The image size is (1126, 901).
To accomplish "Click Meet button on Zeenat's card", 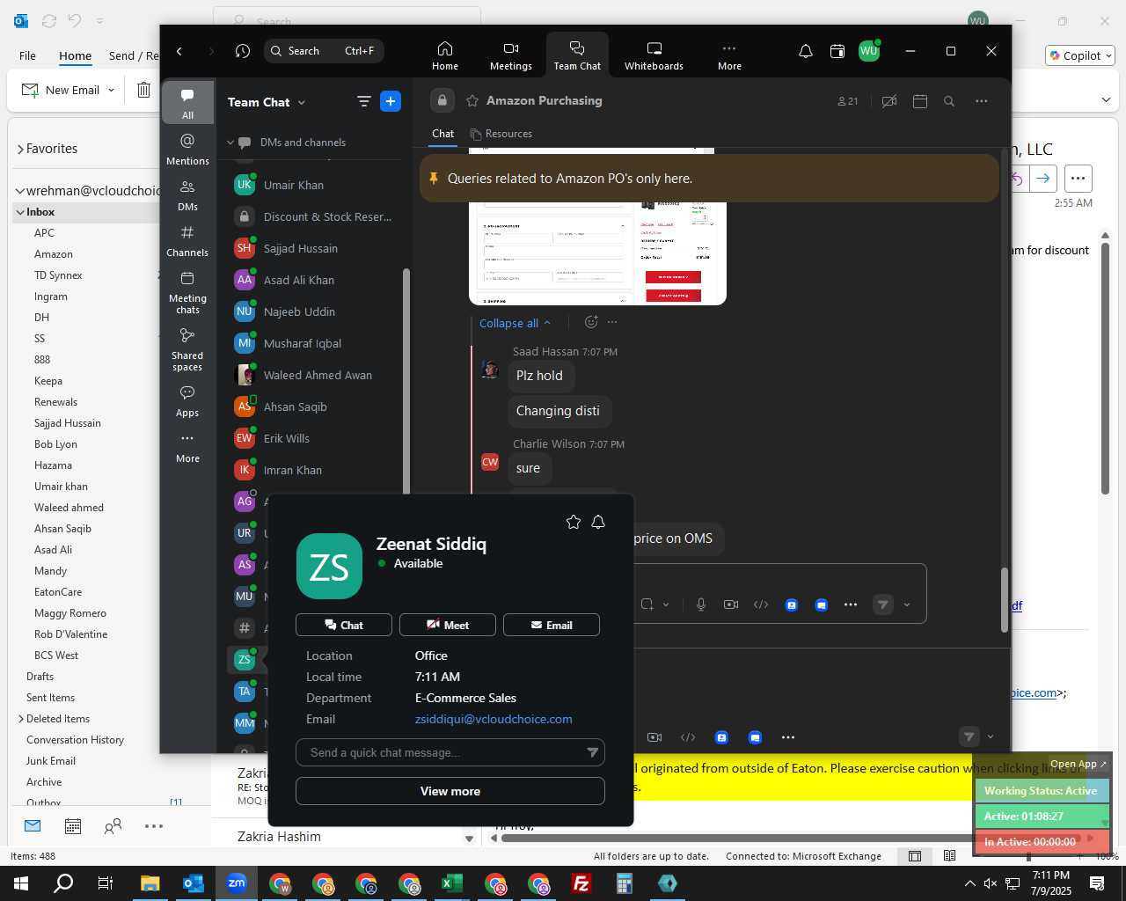I will click(x=447, y=625).
